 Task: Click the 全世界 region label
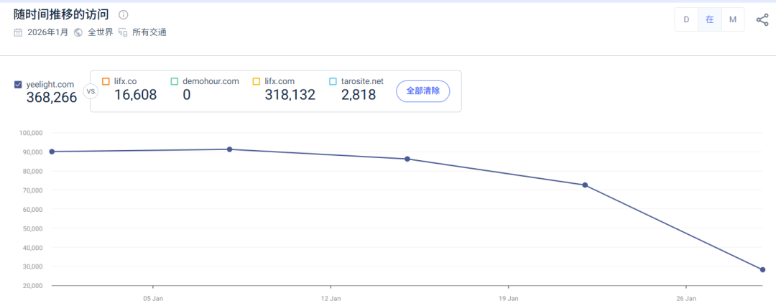coord(101,32)
